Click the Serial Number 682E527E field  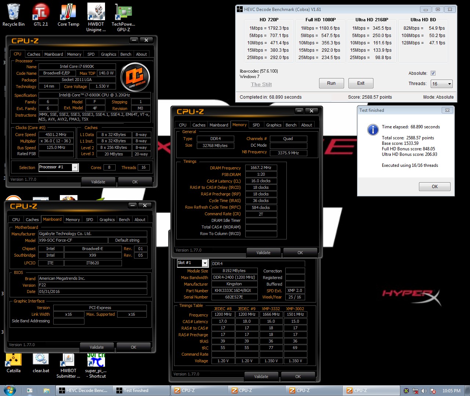pyautogui.click(x=234, y=297)
